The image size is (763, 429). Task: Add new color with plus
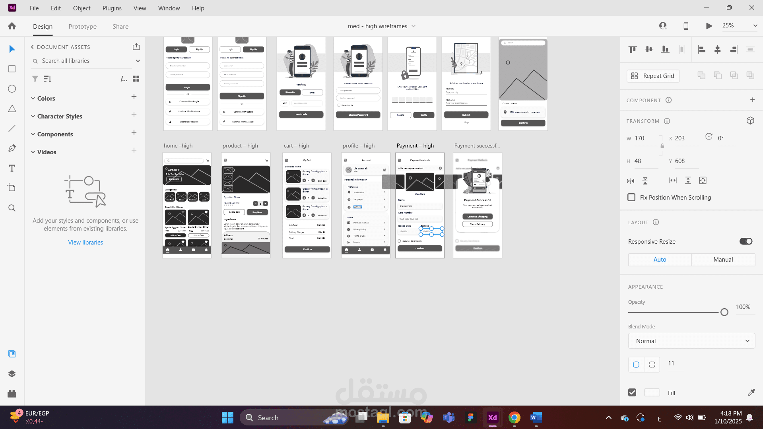(x=134, y=97)
